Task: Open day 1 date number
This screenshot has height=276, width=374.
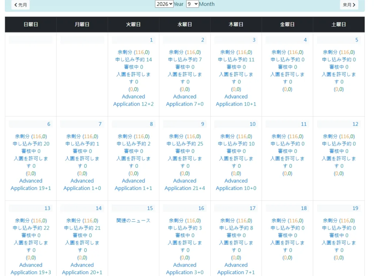Action: point(151,40)
